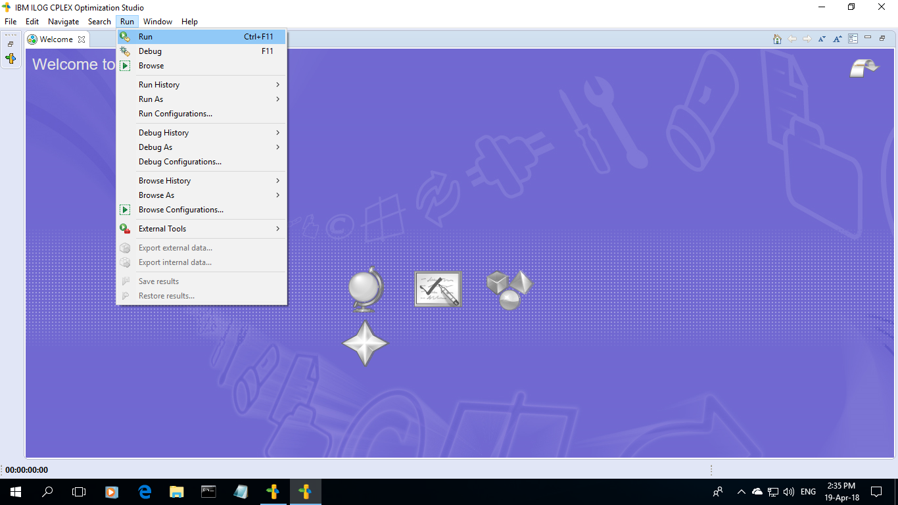Navigate back using the back arrow
This screenshot has width=898, height=505.
pos(792,39)
